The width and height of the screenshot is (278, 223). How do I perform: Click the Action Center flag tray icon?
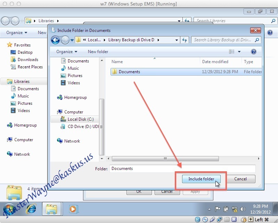[218, 209]
